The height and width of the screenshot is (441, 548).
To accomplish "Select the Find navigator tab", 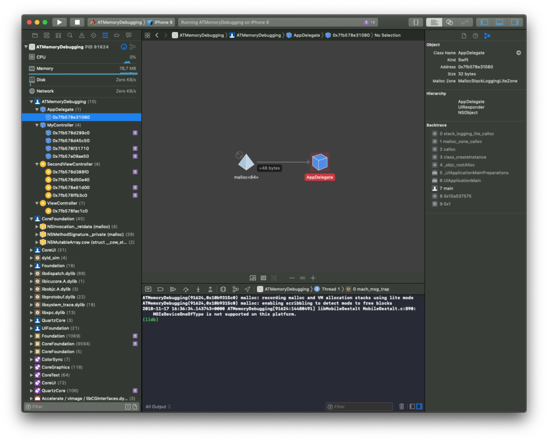I will (70, 35).
